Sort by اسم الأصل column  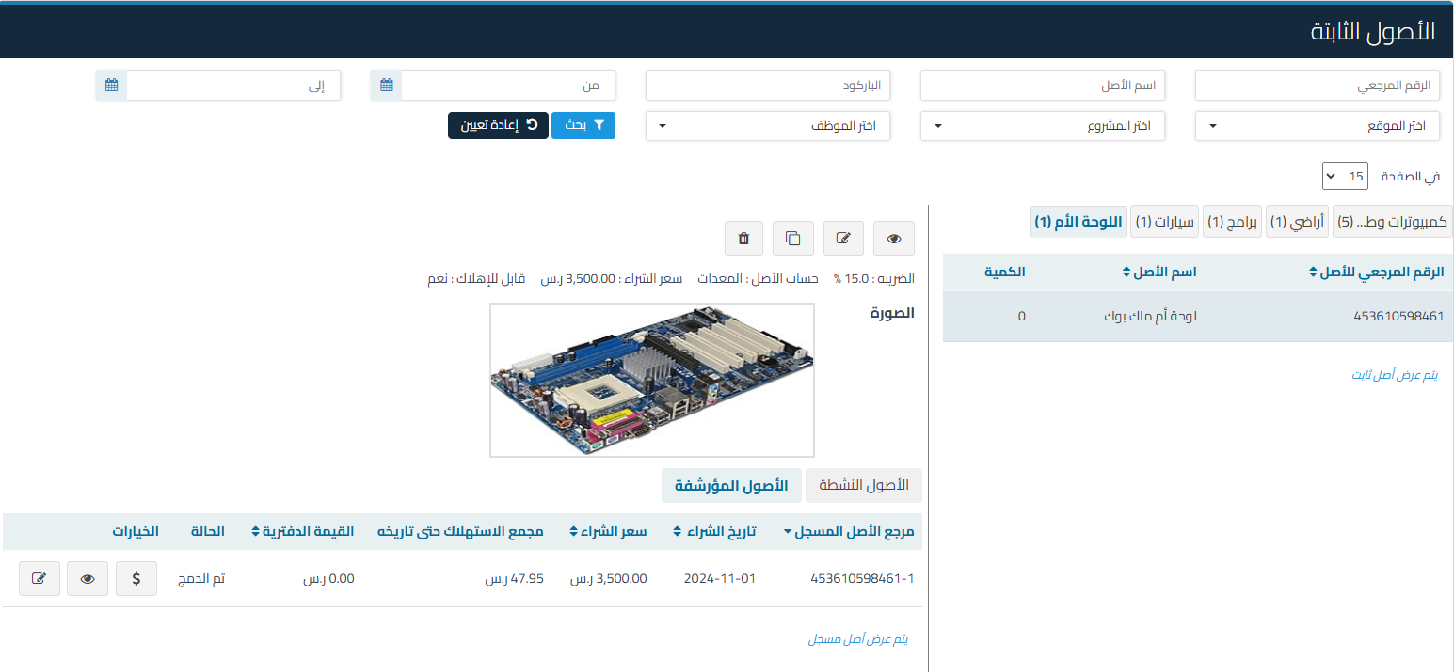(x=1159, y=273)
